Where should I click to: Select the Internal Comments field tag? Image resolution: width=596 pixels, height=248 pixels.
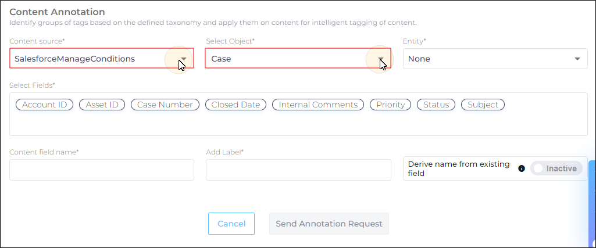[318, 105]
